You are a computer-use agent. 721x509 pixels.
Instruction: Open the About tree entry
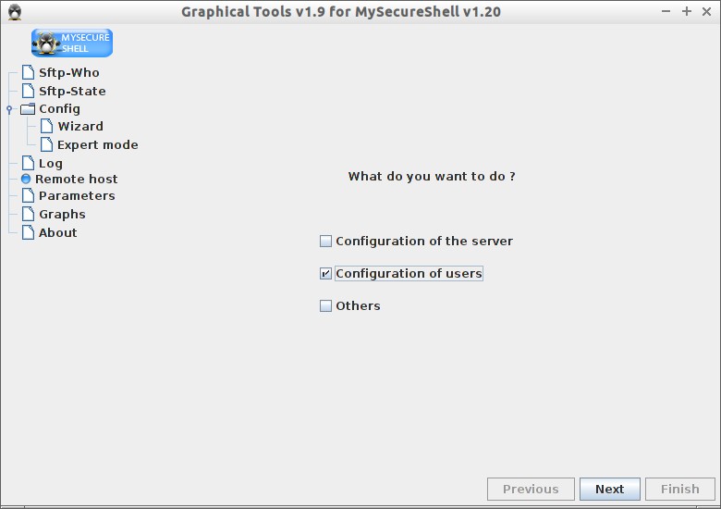[57, 232]
